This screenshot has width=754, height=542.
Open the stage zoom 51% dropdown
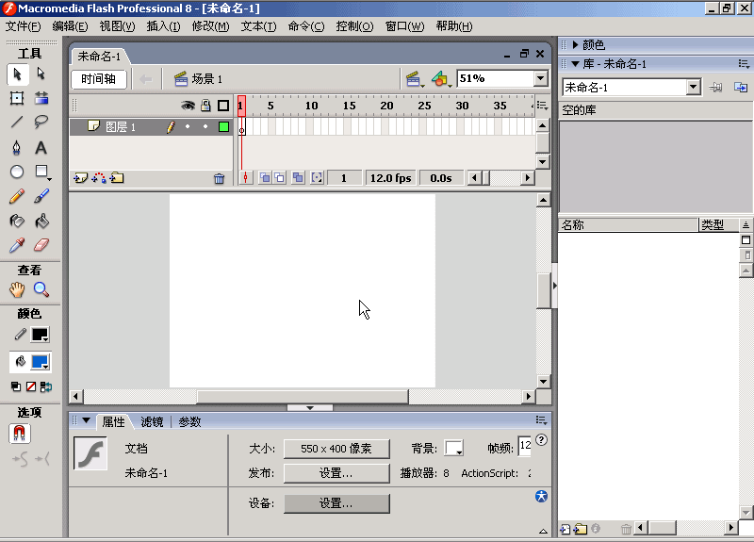point(540,79)
